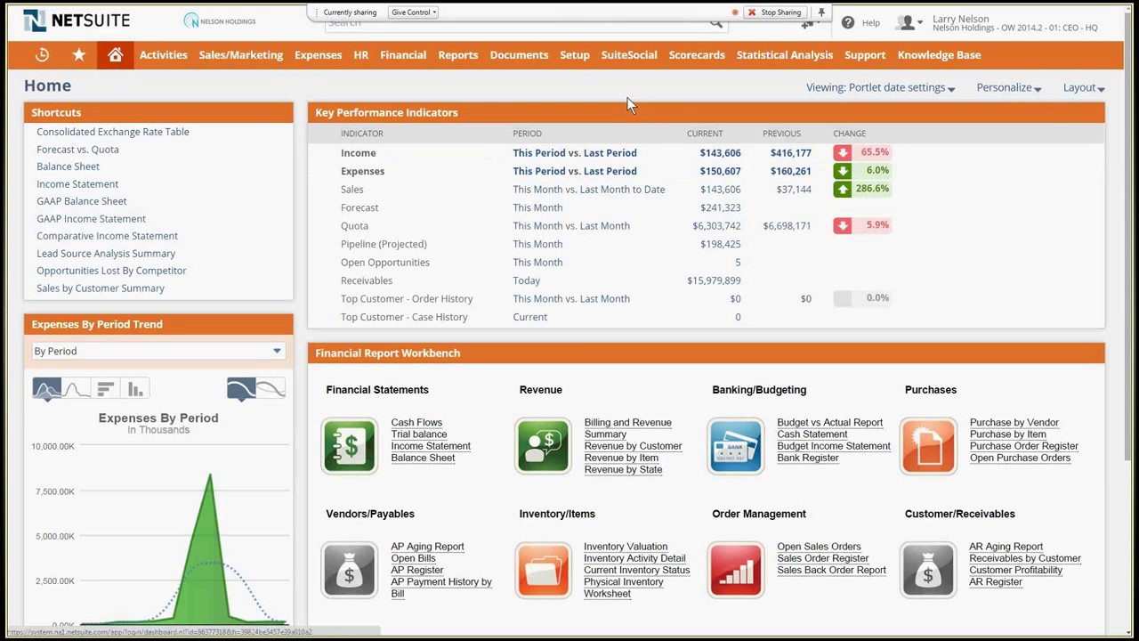Click the Receivables value $15,979,899
Screen dimensions: 1139x641
(x=714, y=280)
